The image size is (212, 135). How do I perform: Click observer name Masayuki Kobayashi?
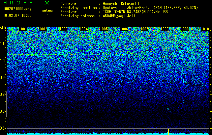pos(121,4)
